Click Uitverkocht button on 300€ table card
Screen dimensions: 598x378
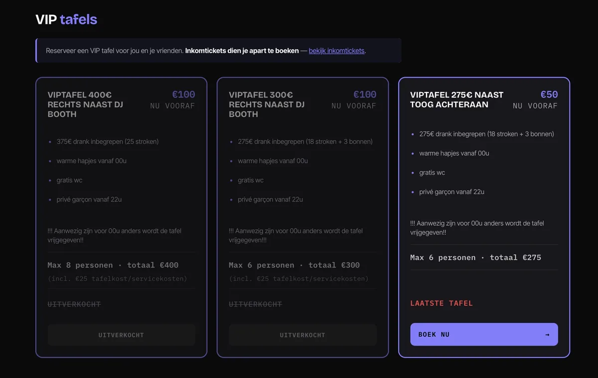pyautogui.click(x=302, y=335)
